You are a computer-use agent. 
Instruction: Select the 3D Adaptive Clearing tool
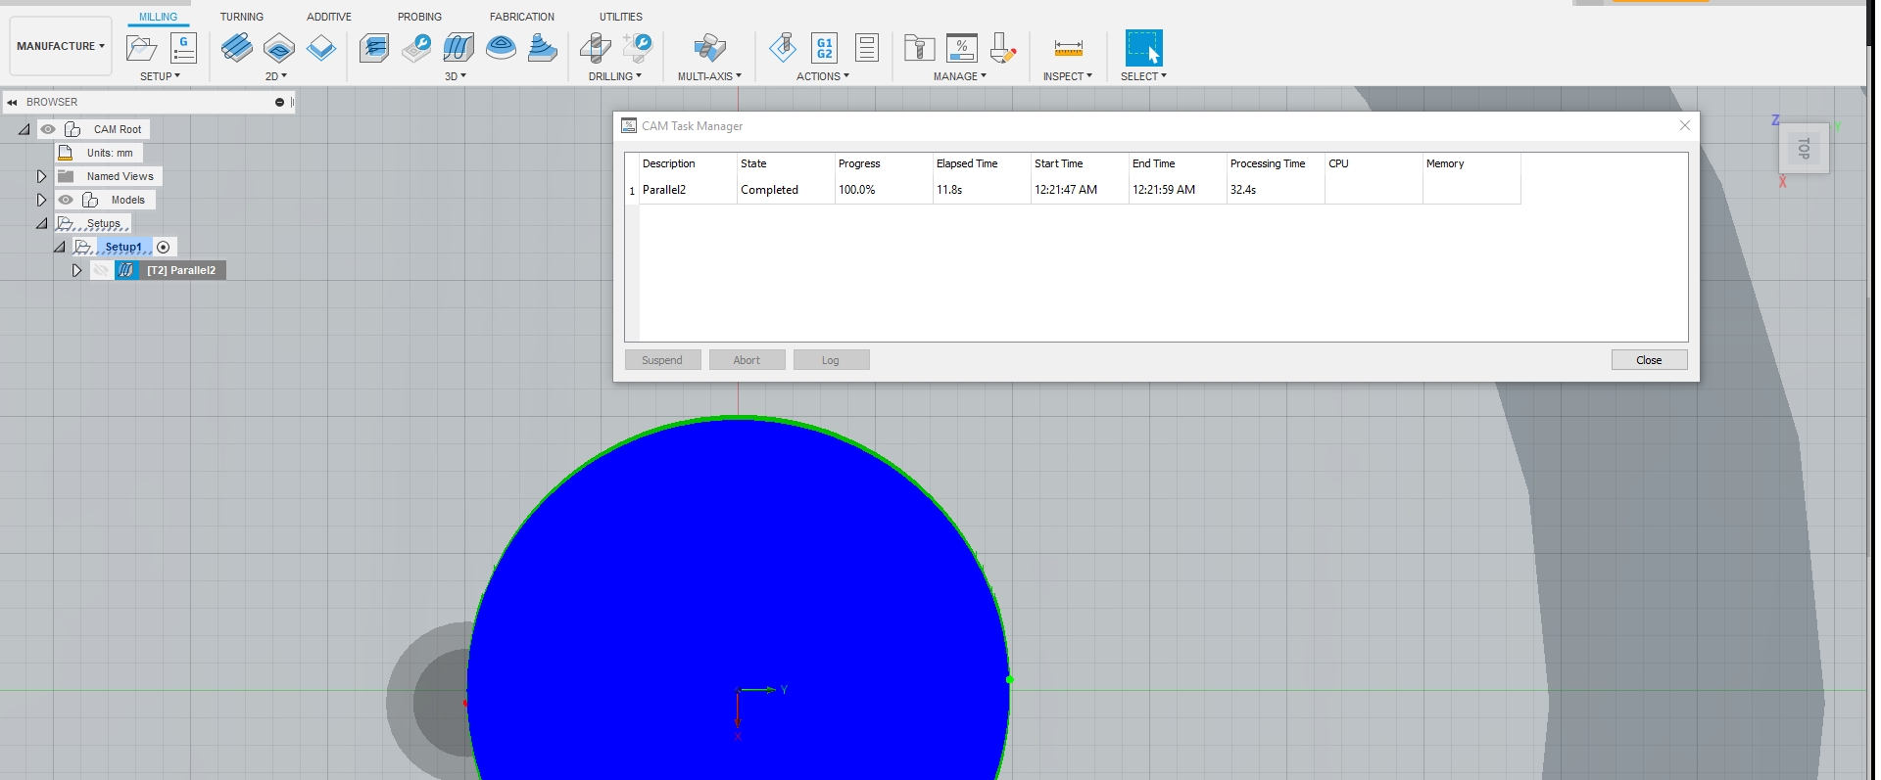[x=374, y=48]
